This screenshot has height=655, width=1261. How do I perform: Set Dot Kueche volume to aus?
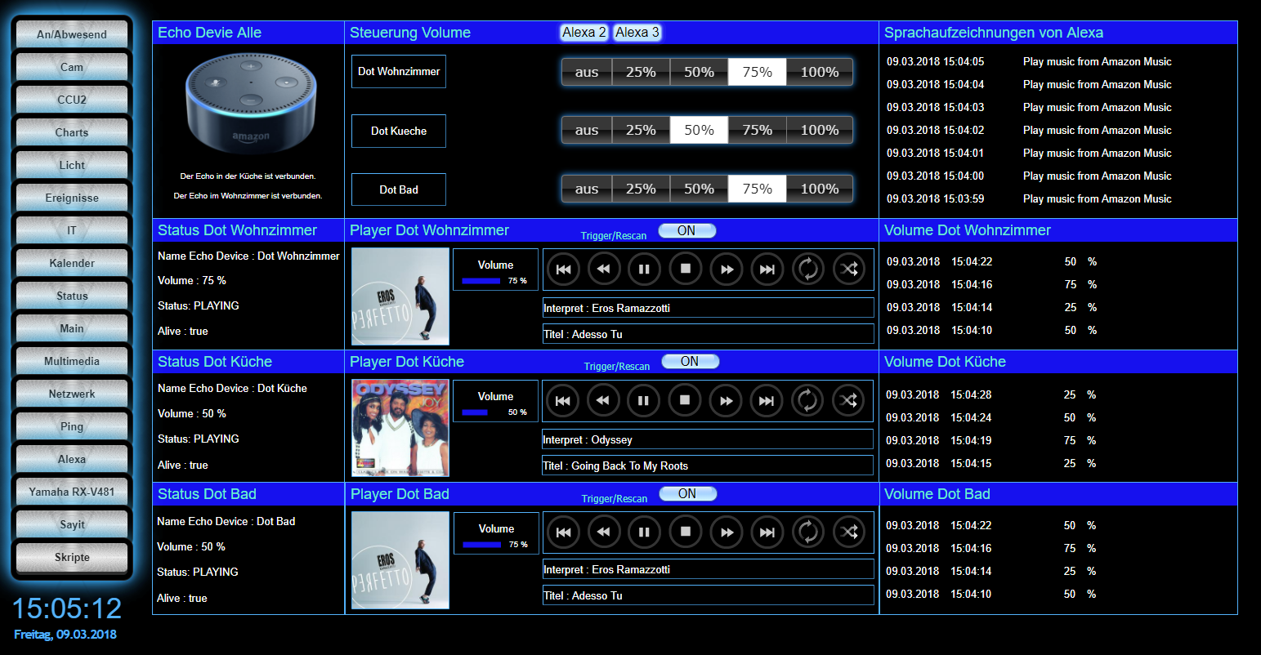[587, 130]
